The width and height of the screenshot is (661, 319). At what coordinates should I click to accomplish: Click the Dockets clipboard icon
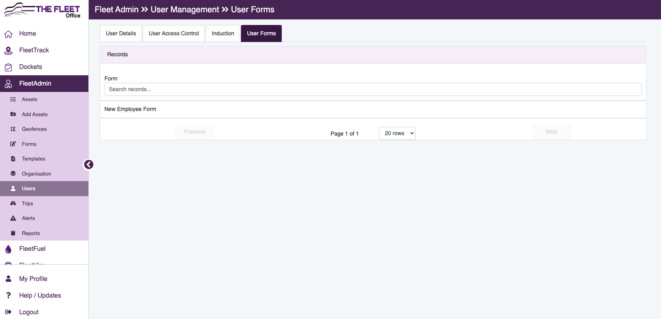tap(8, 67)
